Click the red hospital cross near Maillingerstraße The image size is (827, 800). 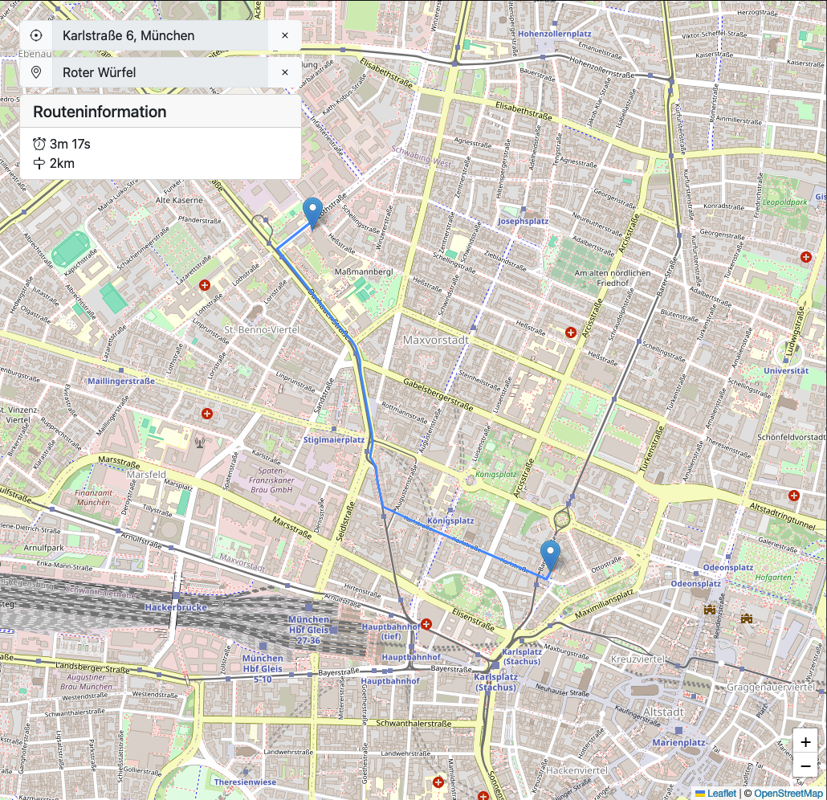206,413
